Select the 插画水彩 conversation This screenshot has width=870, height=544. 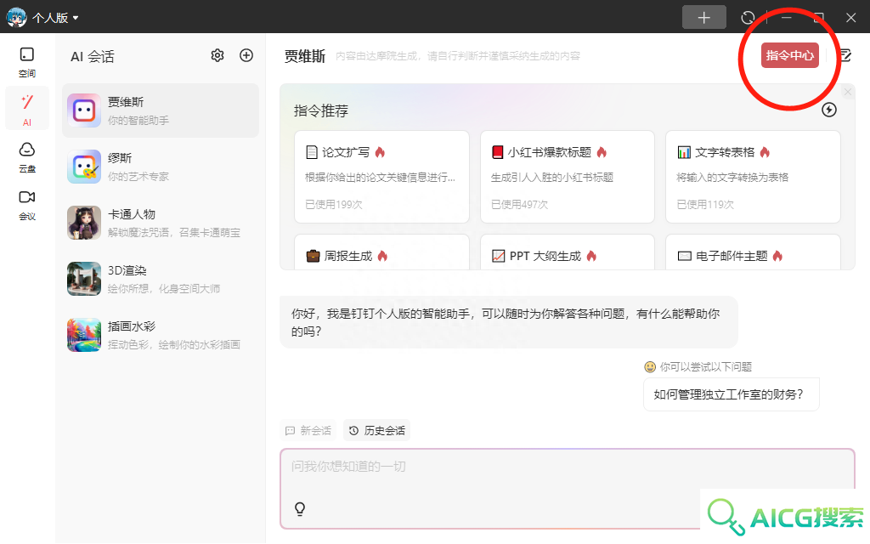(x=161, y=335)
